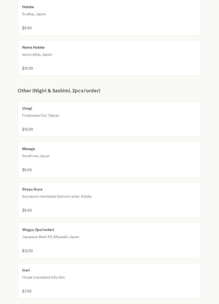The height and width of the screenshot is (304, 219).
Task: Click "Soy sauce marinated Salmon caviar, Alaska" text
Action: pyautogui.click(x=57, y=197)
